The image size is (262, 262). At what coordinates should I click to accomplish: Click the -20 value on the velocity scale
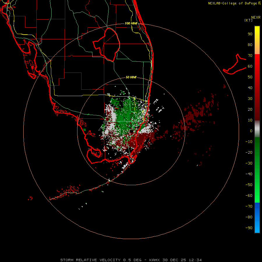pos(249,152)
